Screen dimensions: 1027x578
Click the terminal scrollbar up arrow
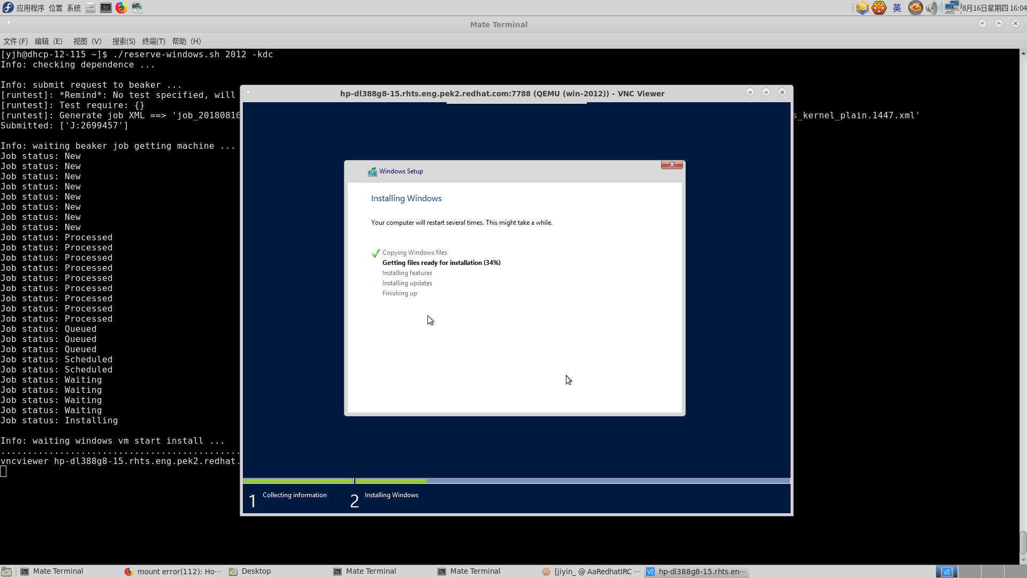[1023, 53]
